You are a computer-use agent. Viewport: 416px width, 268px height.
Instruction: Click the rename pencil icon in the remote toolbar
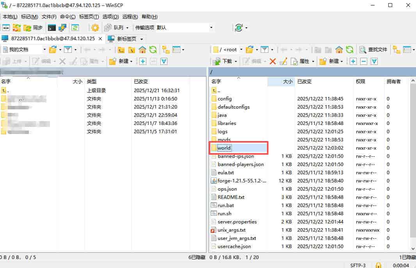(283, 61)
